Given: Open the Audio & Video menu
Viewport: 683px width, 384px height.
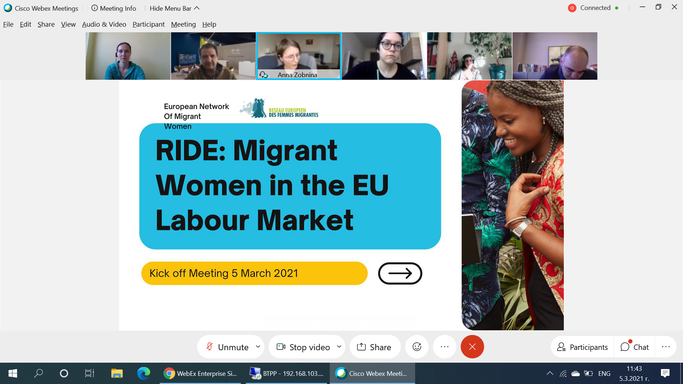Looking at the screenshot, I should 104,24.
